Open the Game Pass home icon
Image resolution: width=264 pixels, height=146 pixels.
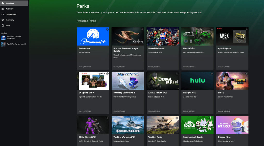(x=3, y=3)
